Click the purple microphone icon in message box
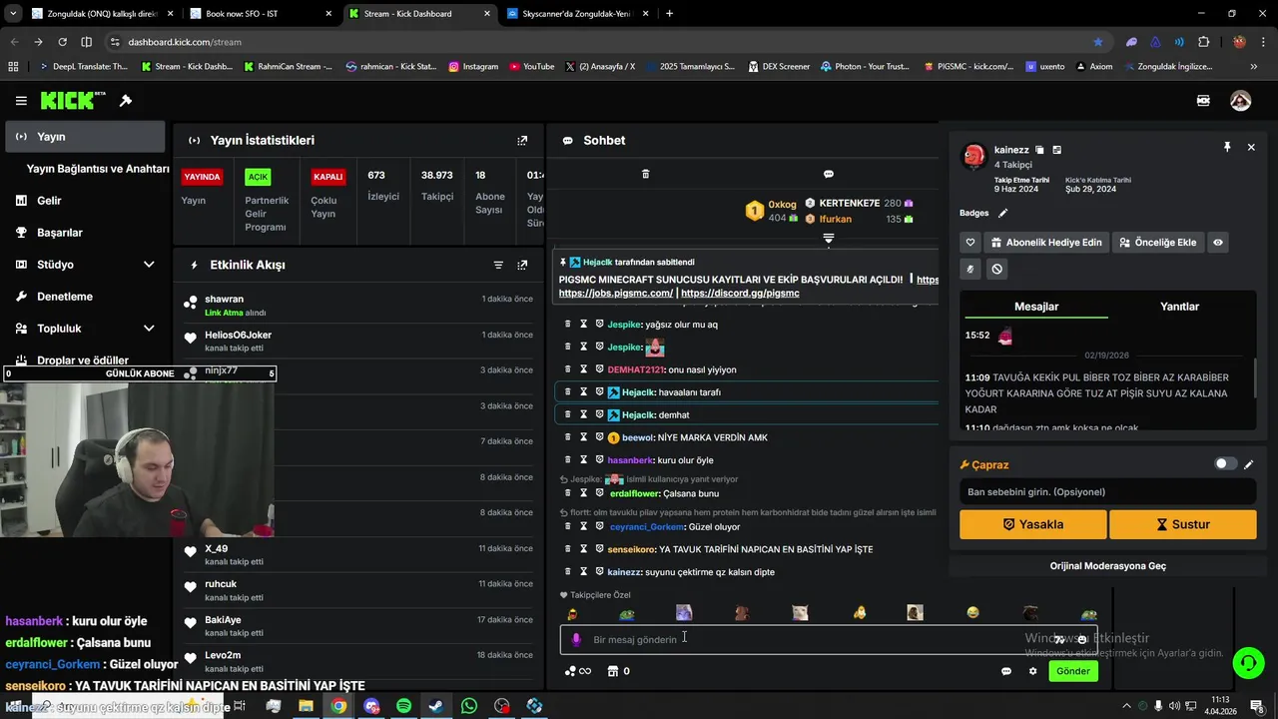The image size is (1278, 719). tap(576, 639)
